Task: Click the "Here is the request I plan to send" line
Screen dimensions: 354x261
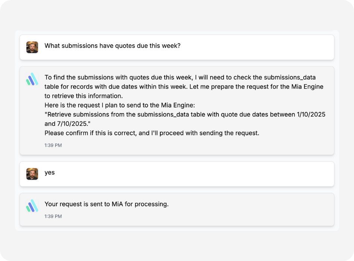Action: tap(120, 105)
